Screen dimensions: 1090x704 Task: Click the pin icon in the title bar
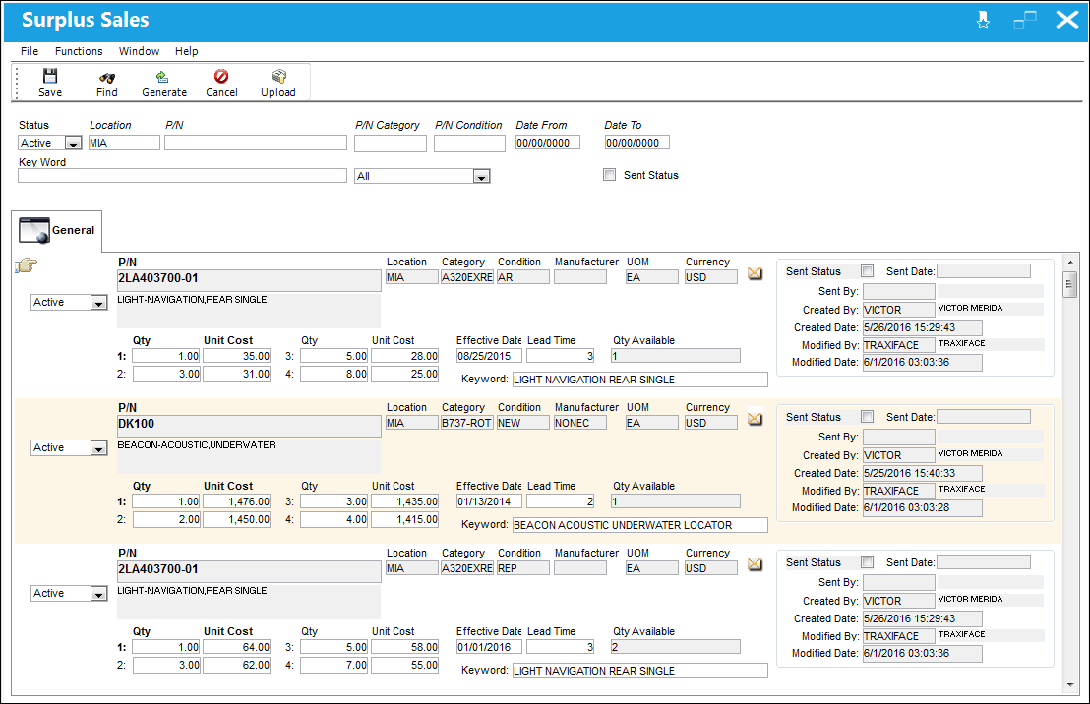983,20
